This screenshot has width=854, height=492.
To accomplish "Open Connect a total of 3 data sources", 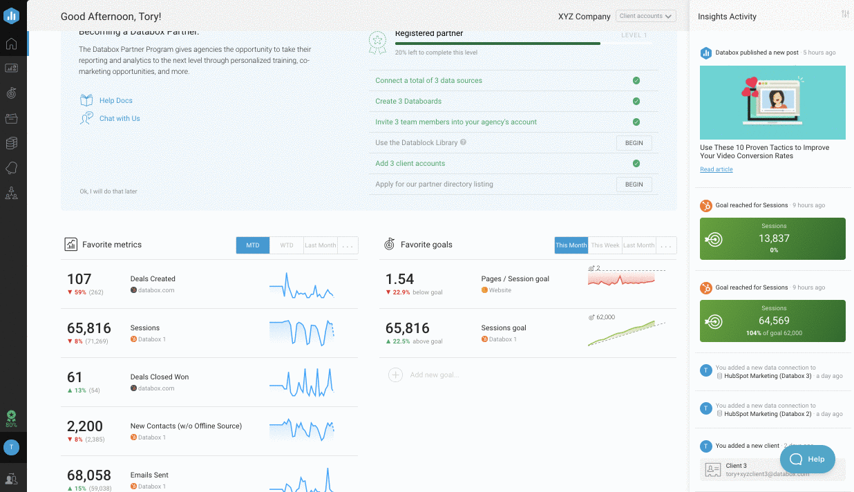I will coord(428,81).
